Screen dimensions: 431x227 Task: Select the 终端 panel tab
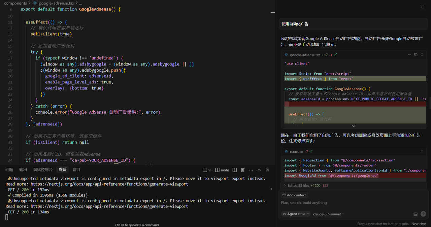click(62, 170)
